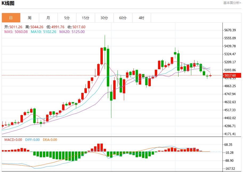The width and height of the screenshot is (243, 172).
Task: Select the 周 weekly chart tab
Action: pos(30,18)
